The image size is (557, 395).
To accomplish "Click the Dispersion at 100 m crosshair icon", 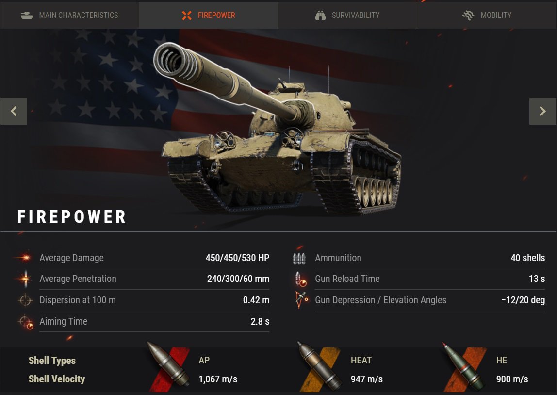I will (x=25, y=300).
